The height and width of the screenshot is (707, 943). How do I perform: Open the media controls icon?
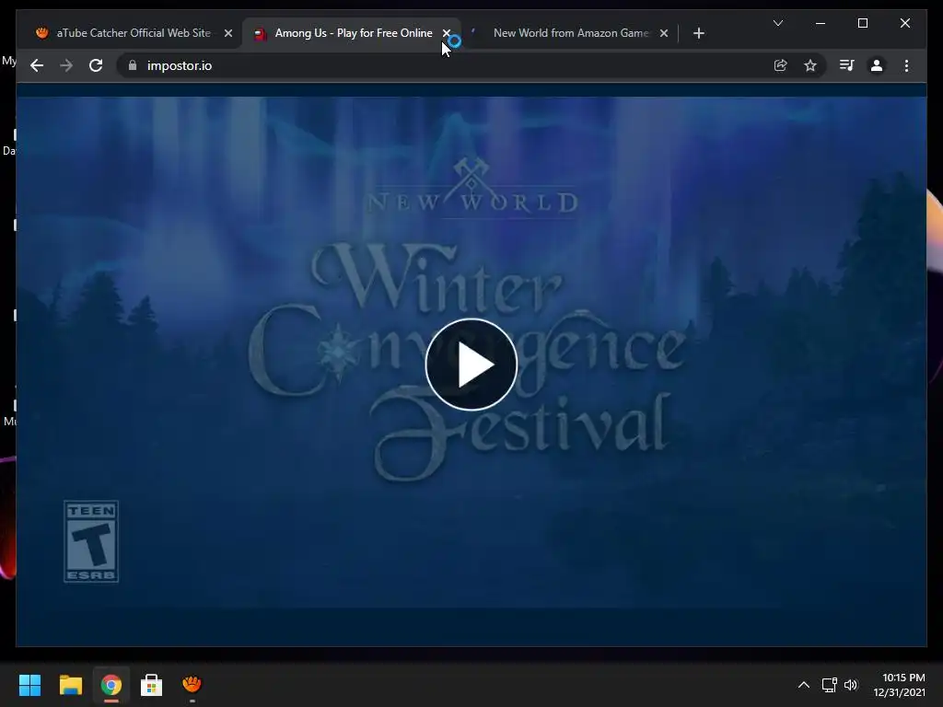click(846, 65)
